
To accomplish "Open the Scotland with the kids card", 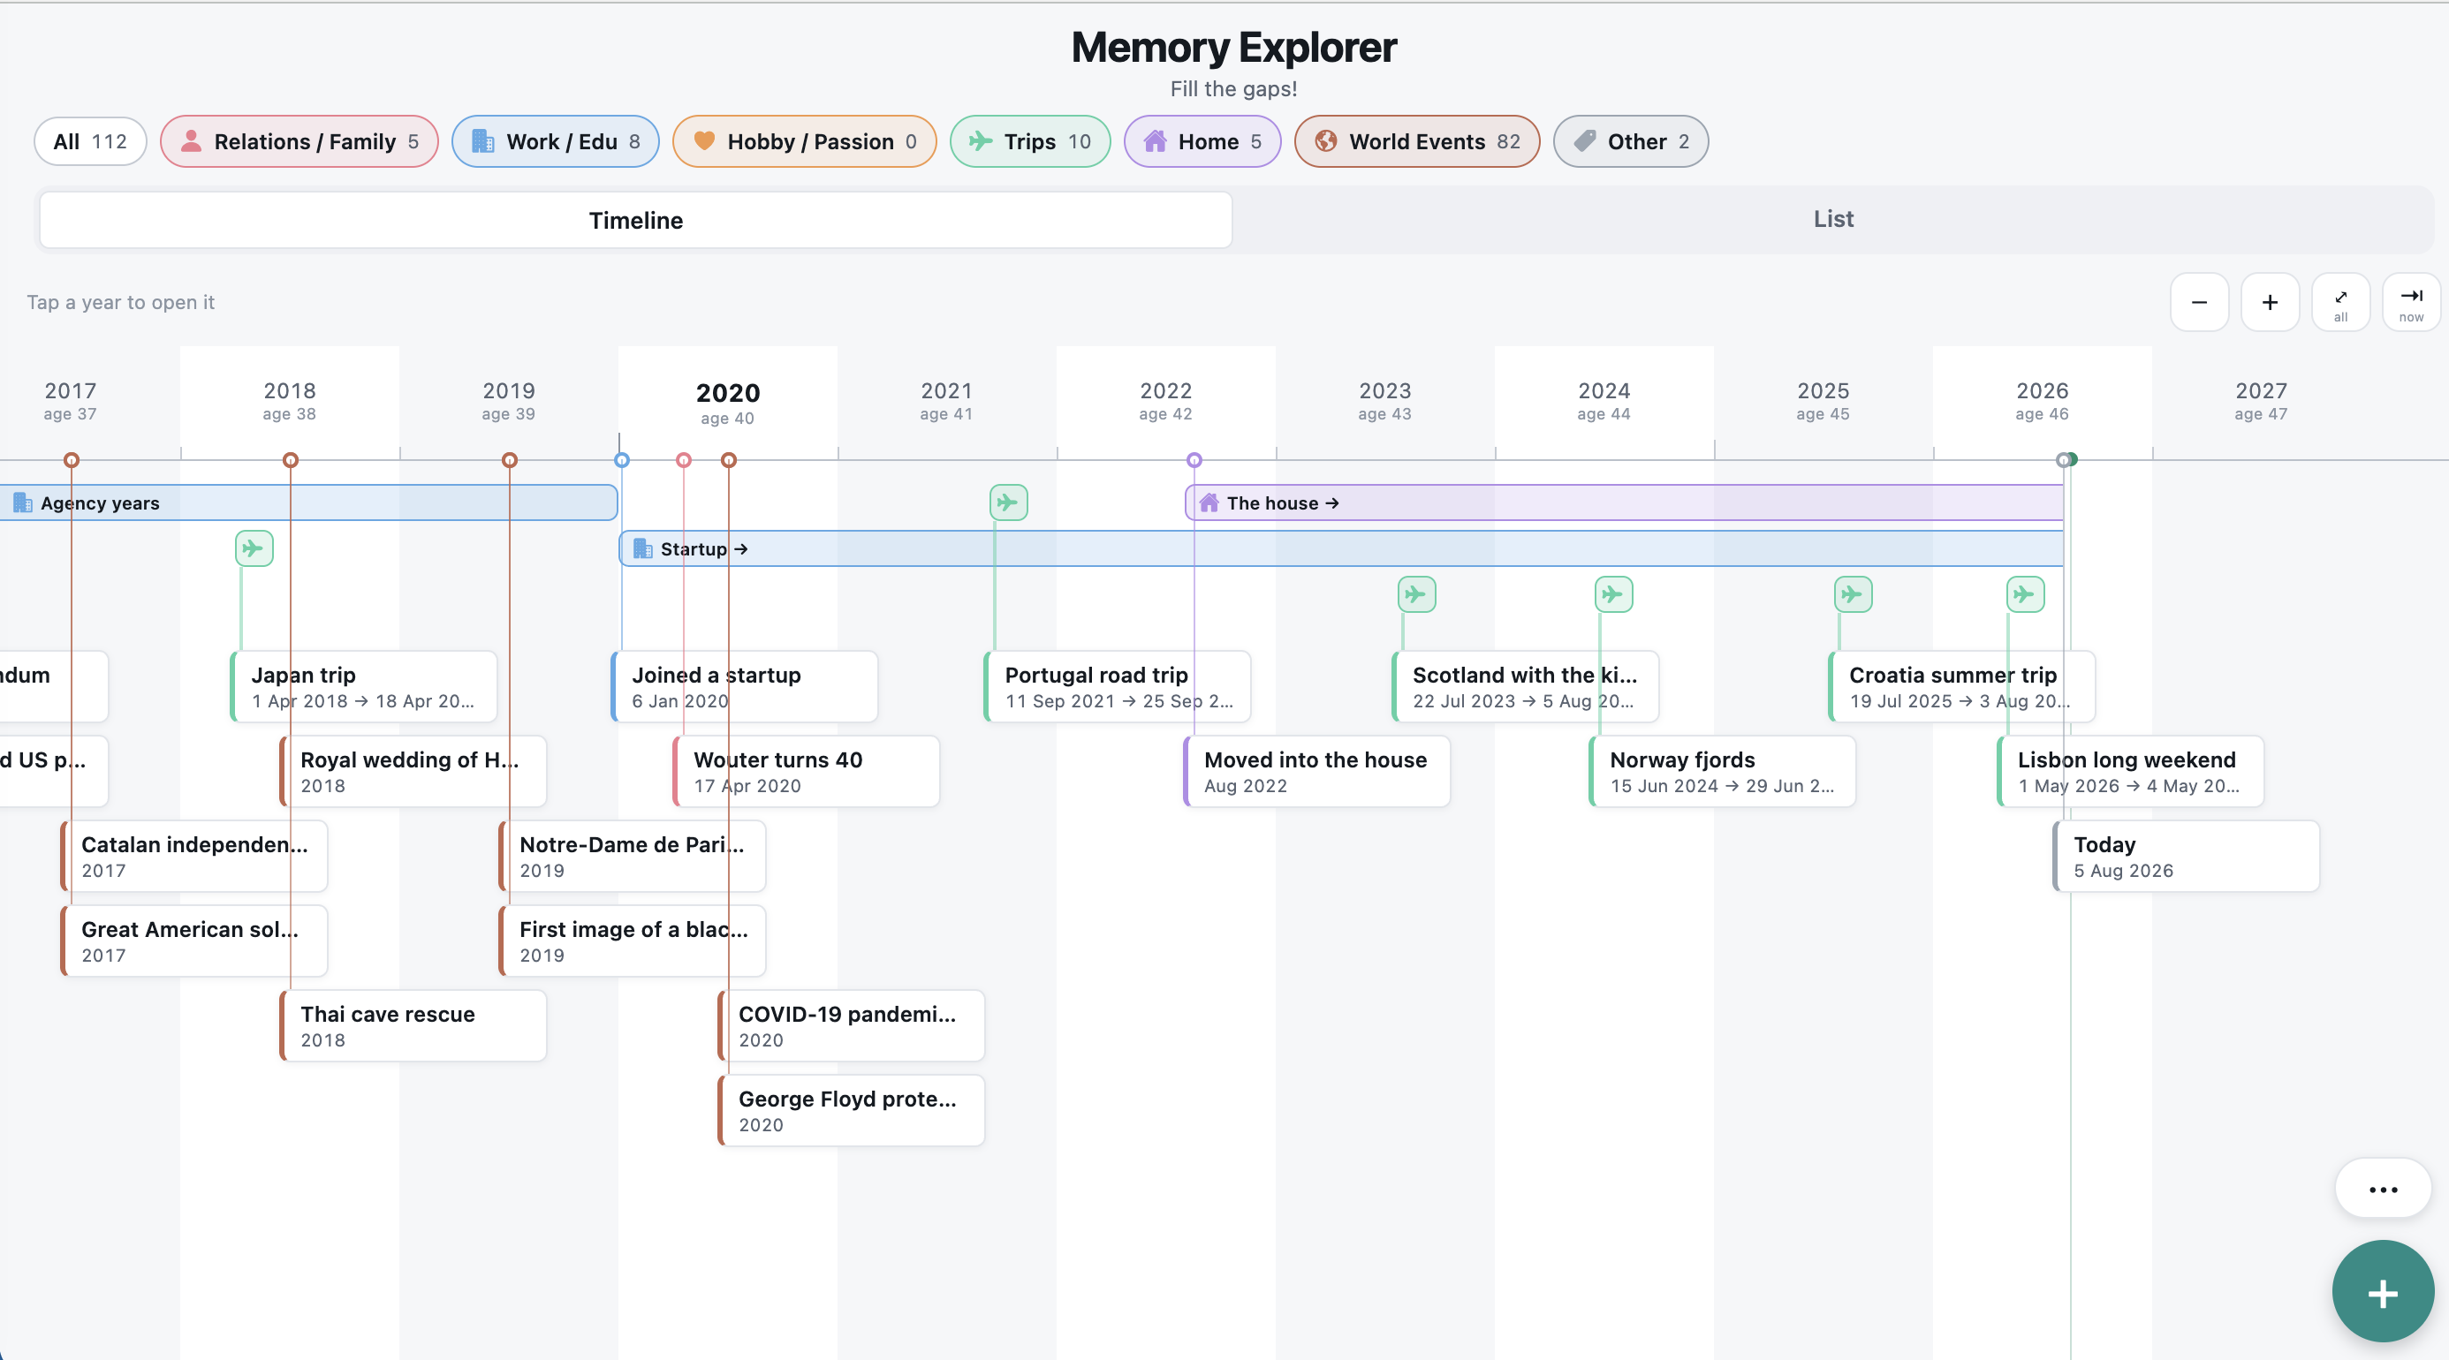I will (x=1525, y=687).
